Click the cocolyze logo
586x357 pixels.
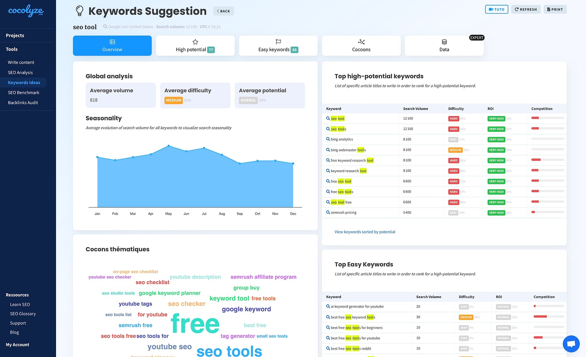(x=26, y=11)
